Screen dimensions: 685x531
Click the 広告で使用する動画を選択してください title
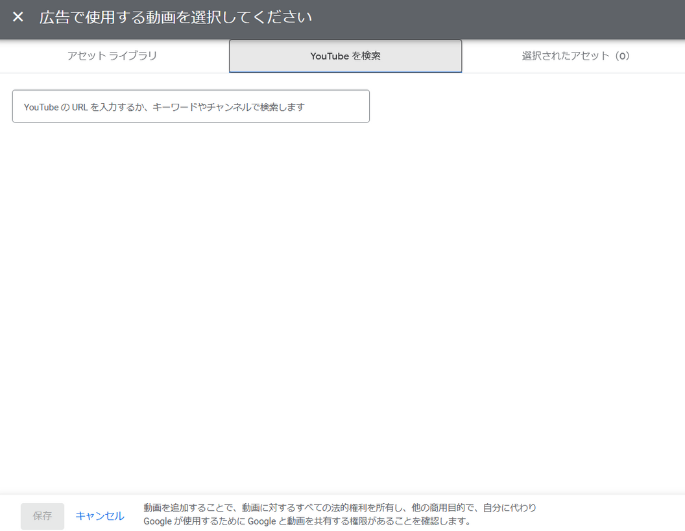[176, 18]
